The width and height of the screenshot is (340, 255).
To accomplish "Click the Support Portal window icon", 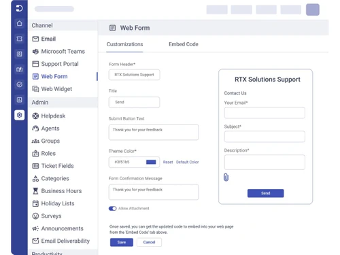I will point(35,64).
